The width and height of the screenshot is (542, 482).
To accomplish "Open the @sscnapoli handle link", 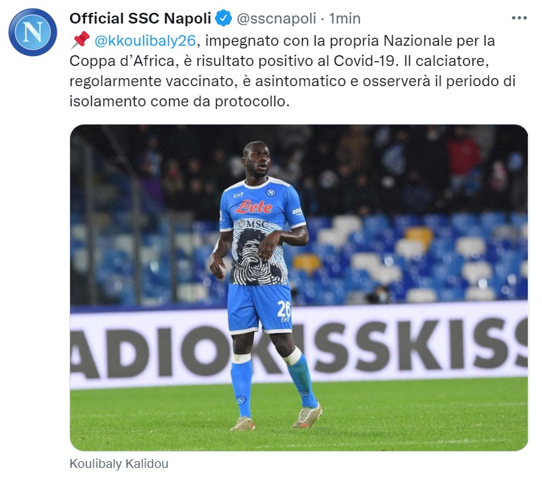I will 276,18.
